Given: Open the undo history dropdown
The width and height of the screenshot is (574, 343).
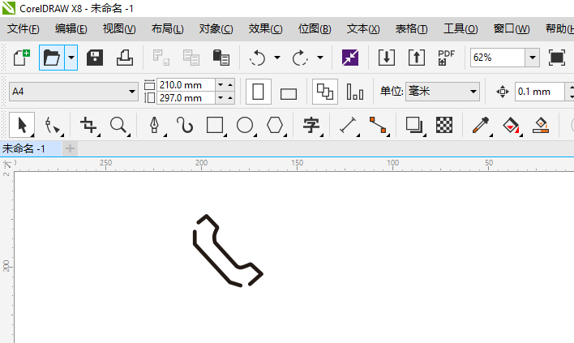Looking at the screenshot, I should tap(277, 58).
